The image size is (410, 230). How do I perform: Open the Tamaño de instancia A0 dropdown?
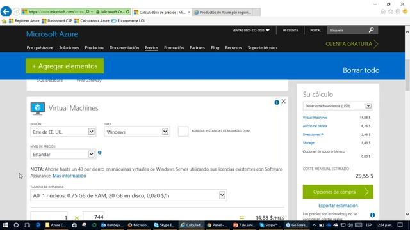pos(128,195)
